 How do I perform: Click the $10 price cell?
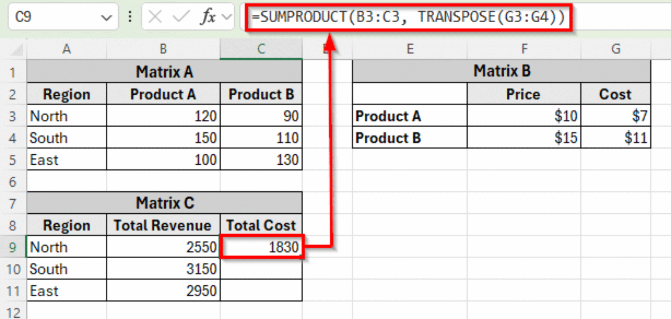click(524, 115)
